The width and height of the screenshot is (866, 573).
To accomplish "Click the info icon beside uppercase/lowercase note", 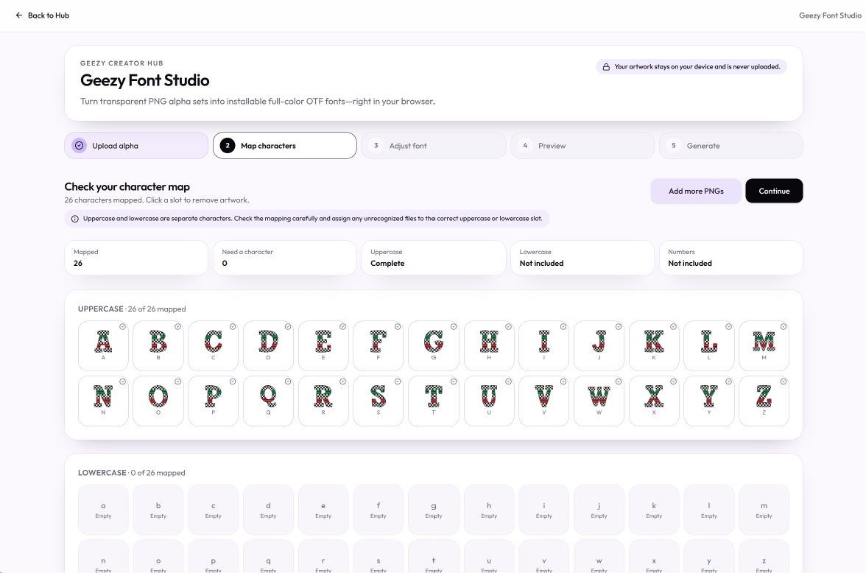I will tap(75, 219).
